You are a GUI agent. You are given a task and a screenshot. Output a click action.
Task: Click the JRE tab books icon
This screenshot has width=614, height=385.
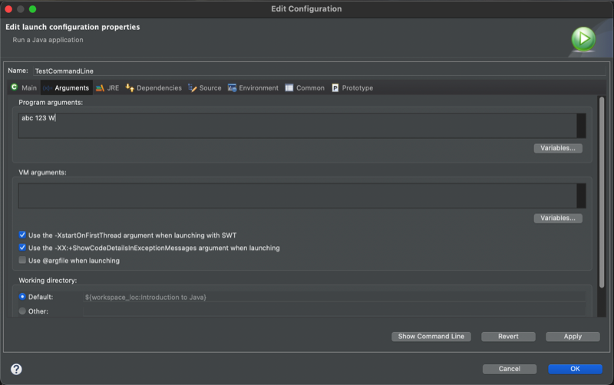click(100, 87)
